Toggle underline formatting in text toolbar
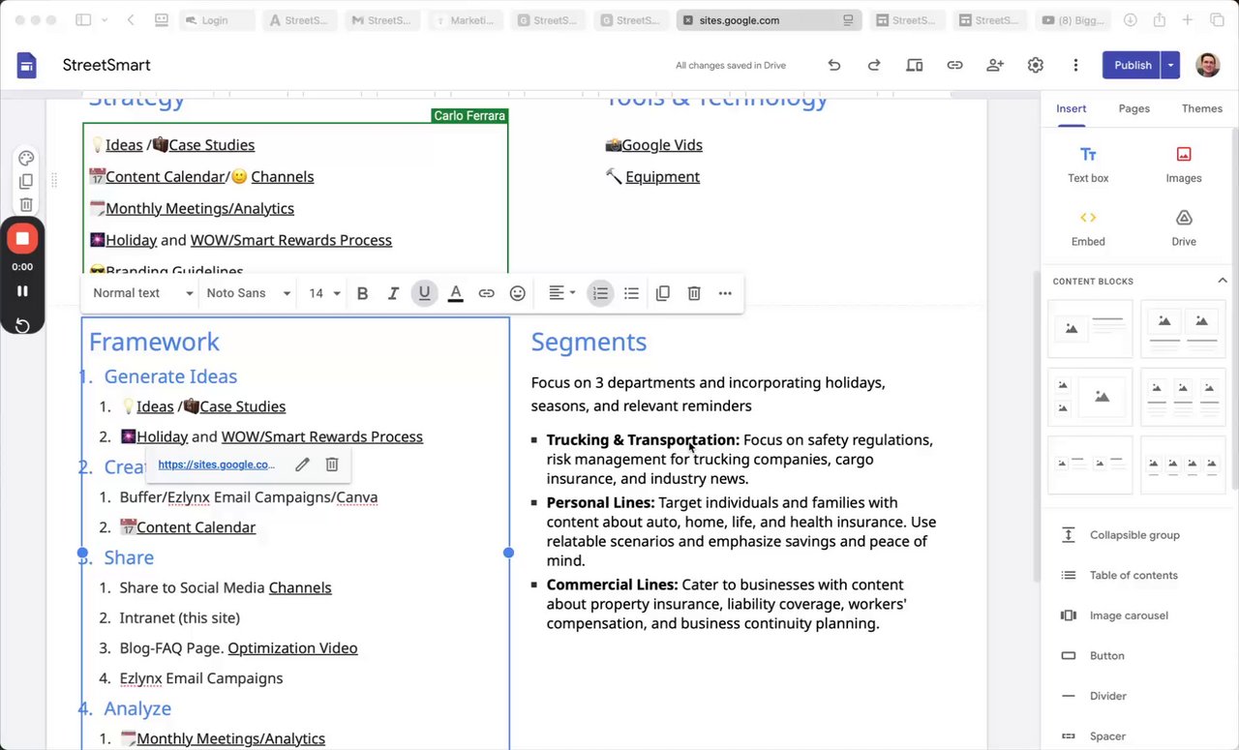 click(x=424, y=293)
